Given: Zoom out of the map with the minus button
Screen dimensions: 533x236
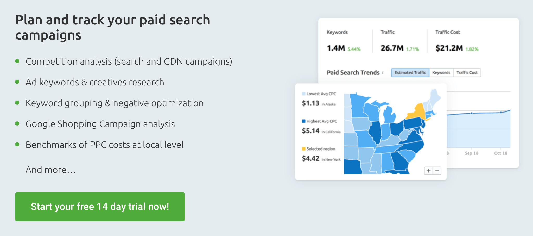Looking at the screenshot, I should [x=437, y=171].
